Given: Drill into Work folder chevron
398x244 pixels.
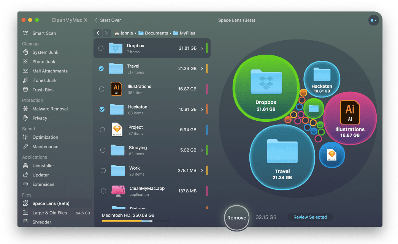Looking at the screenshot, I should point(202,171).
